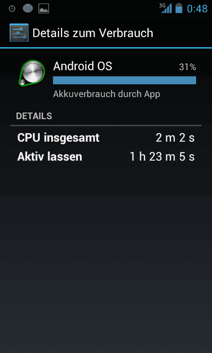Tap the battery status icon
This screenshot has height=353, width=212.
(179, 8)
